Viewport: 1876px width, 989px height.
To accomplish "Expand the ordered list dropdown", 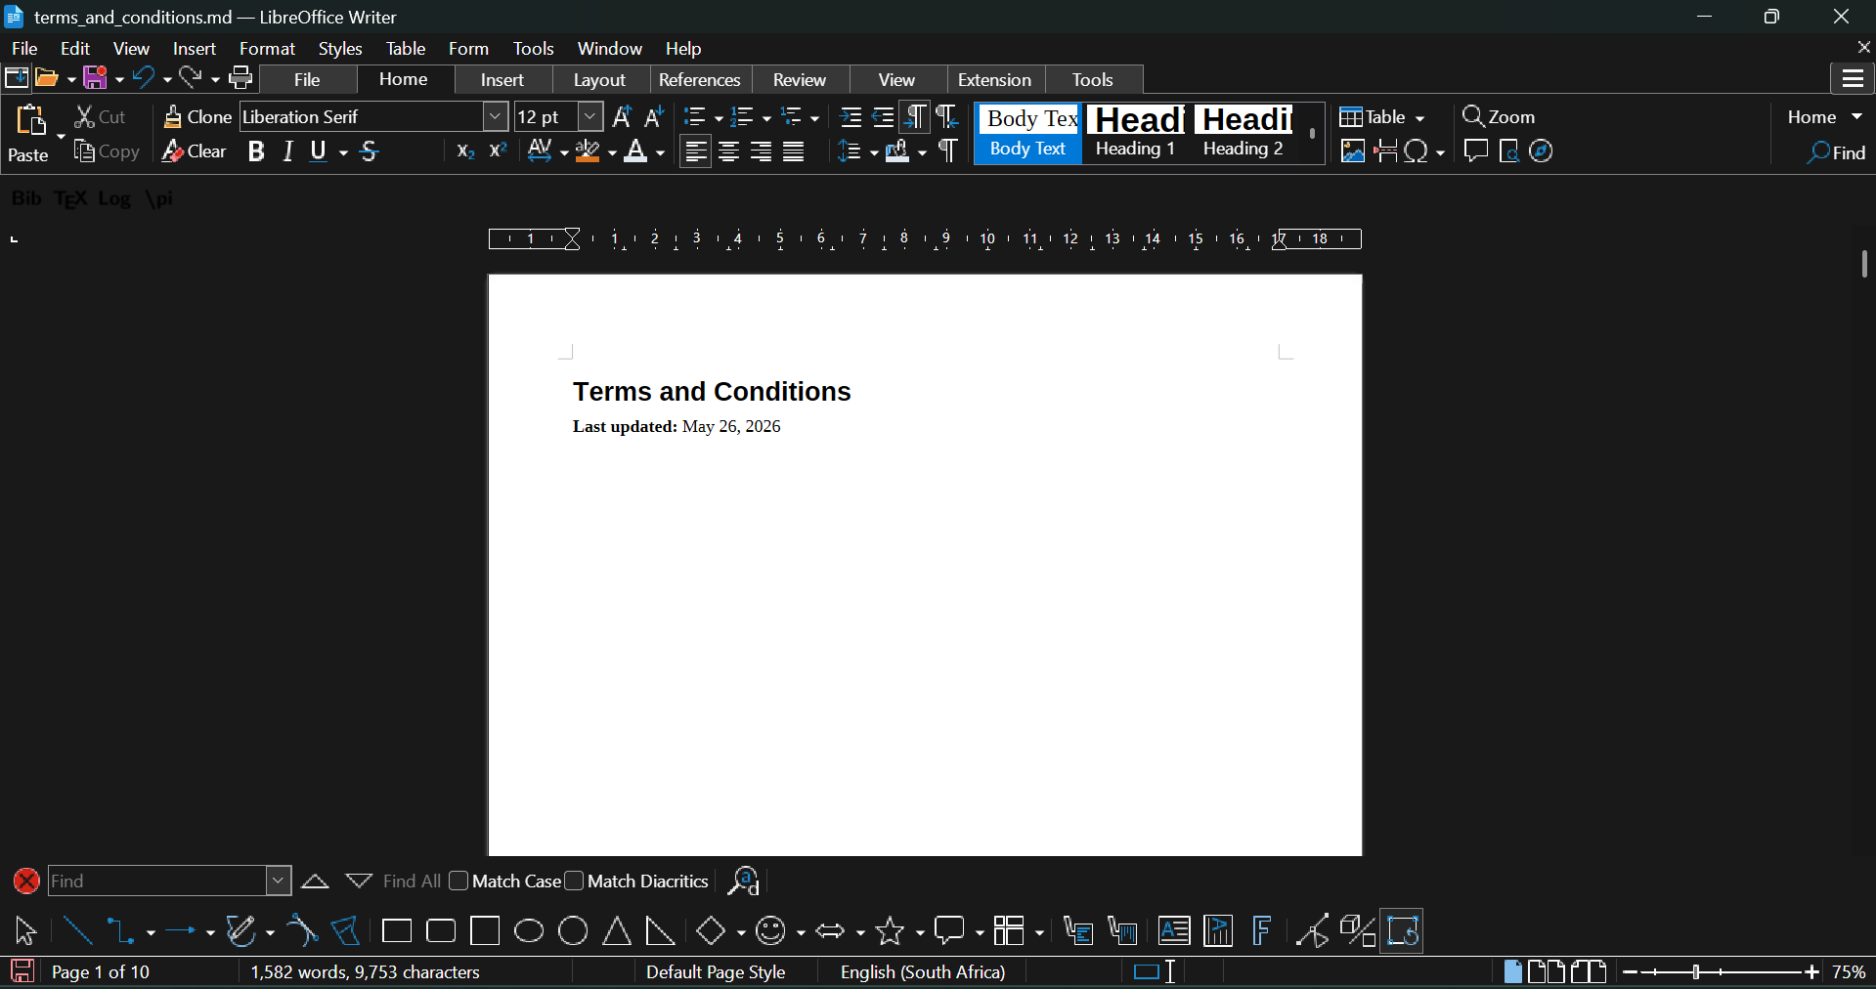I will coord(765,119).
